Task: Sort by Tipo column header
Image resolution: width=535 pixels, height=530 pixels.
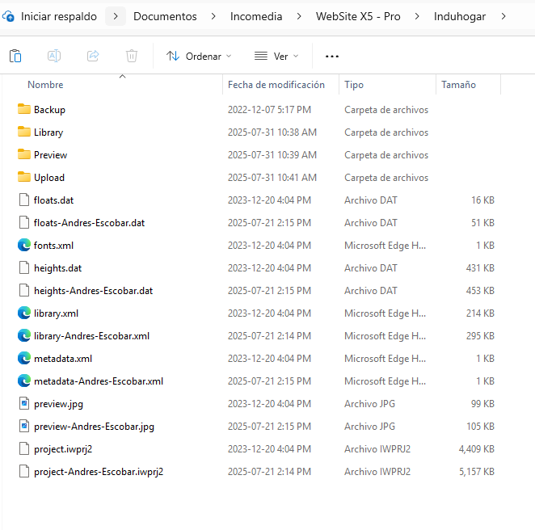Action: coord(354,85)
